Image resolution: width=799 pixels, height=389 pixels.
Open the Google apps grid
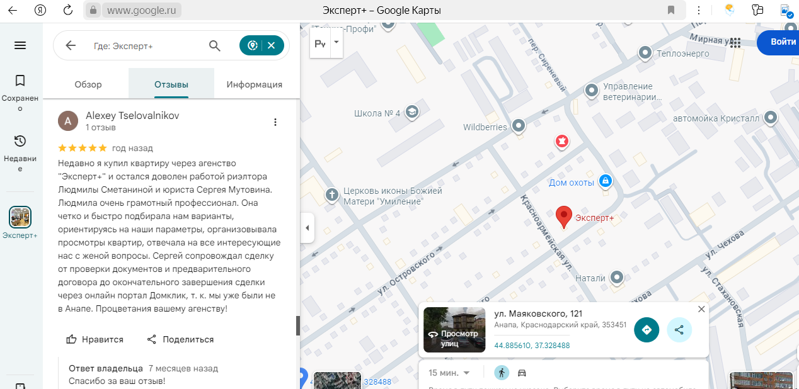click(x=735, y=42)
